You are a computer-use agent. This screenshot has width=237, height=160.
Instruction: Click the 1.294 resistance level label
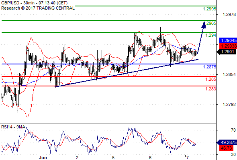tap(211, 35)
